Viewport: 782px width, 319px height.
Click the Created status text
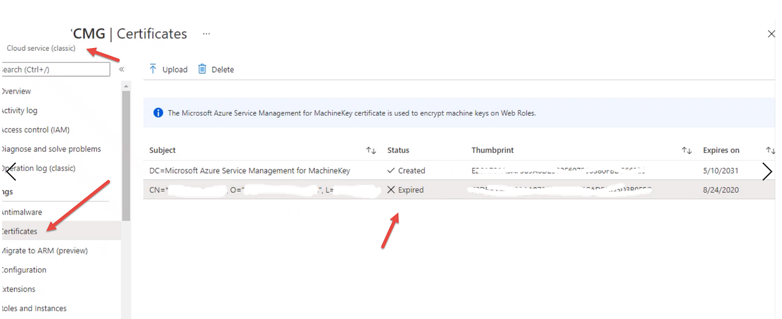tap(412, 170)
